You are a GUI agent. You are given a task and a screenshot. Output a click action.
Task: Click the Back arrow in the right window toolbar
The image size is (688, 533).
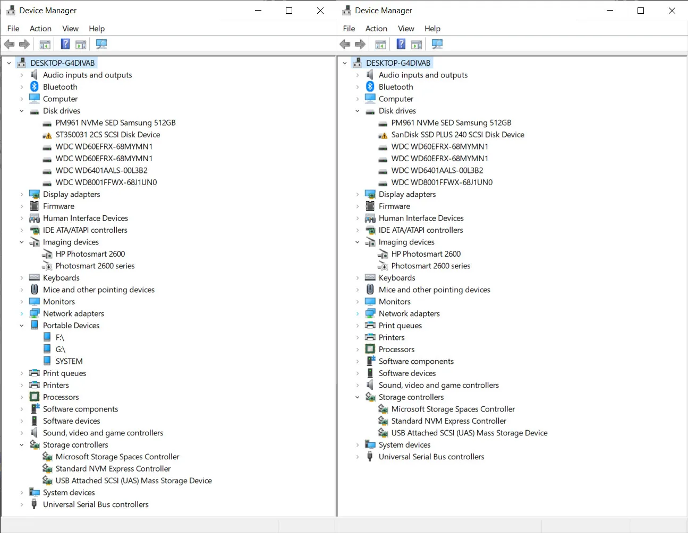[345, 45]
